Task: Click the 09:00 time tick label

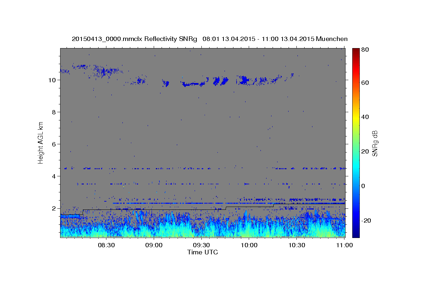Action: coord(154,245)
